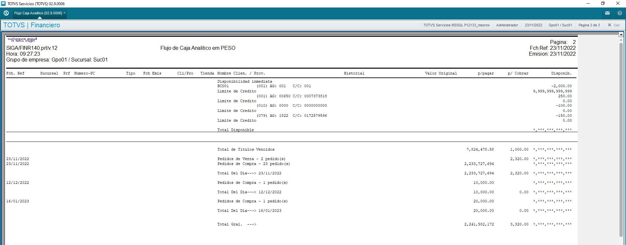The image size is (626, 245).
Task: Open the help question mark icon
Action: [x=620, y=13]
